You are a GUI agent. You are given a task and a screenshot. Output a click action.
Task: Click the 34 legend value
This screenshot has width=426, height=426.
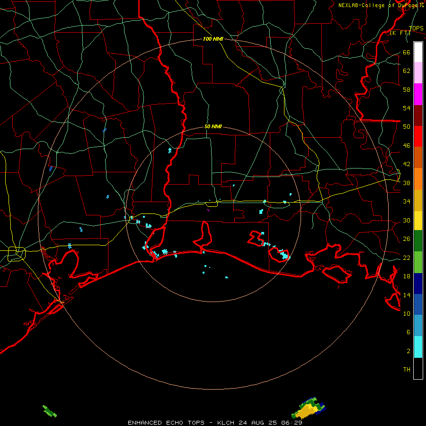[x=407, y=201]
